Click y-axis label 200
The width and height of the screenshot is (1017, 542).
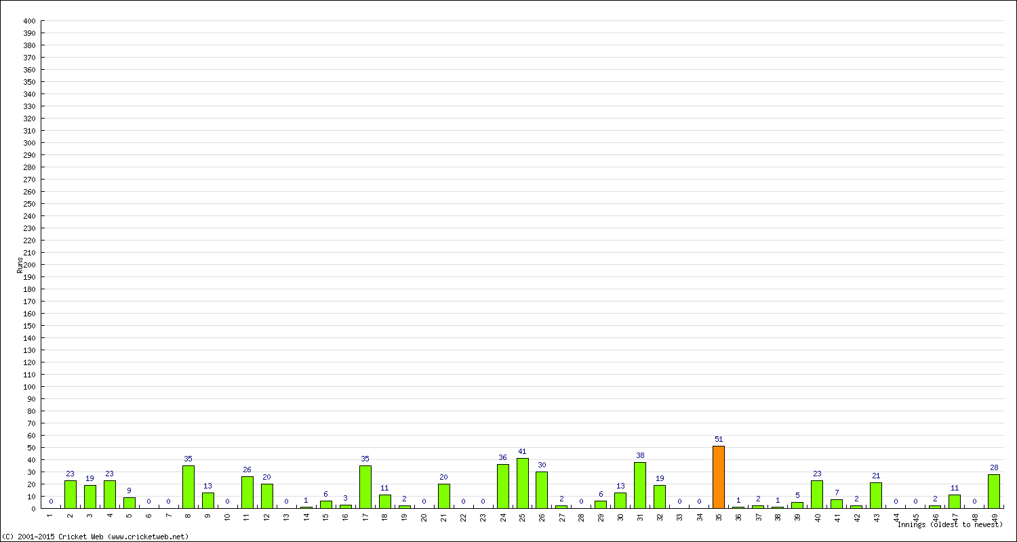pyautogui.click(x=28, y=265)
